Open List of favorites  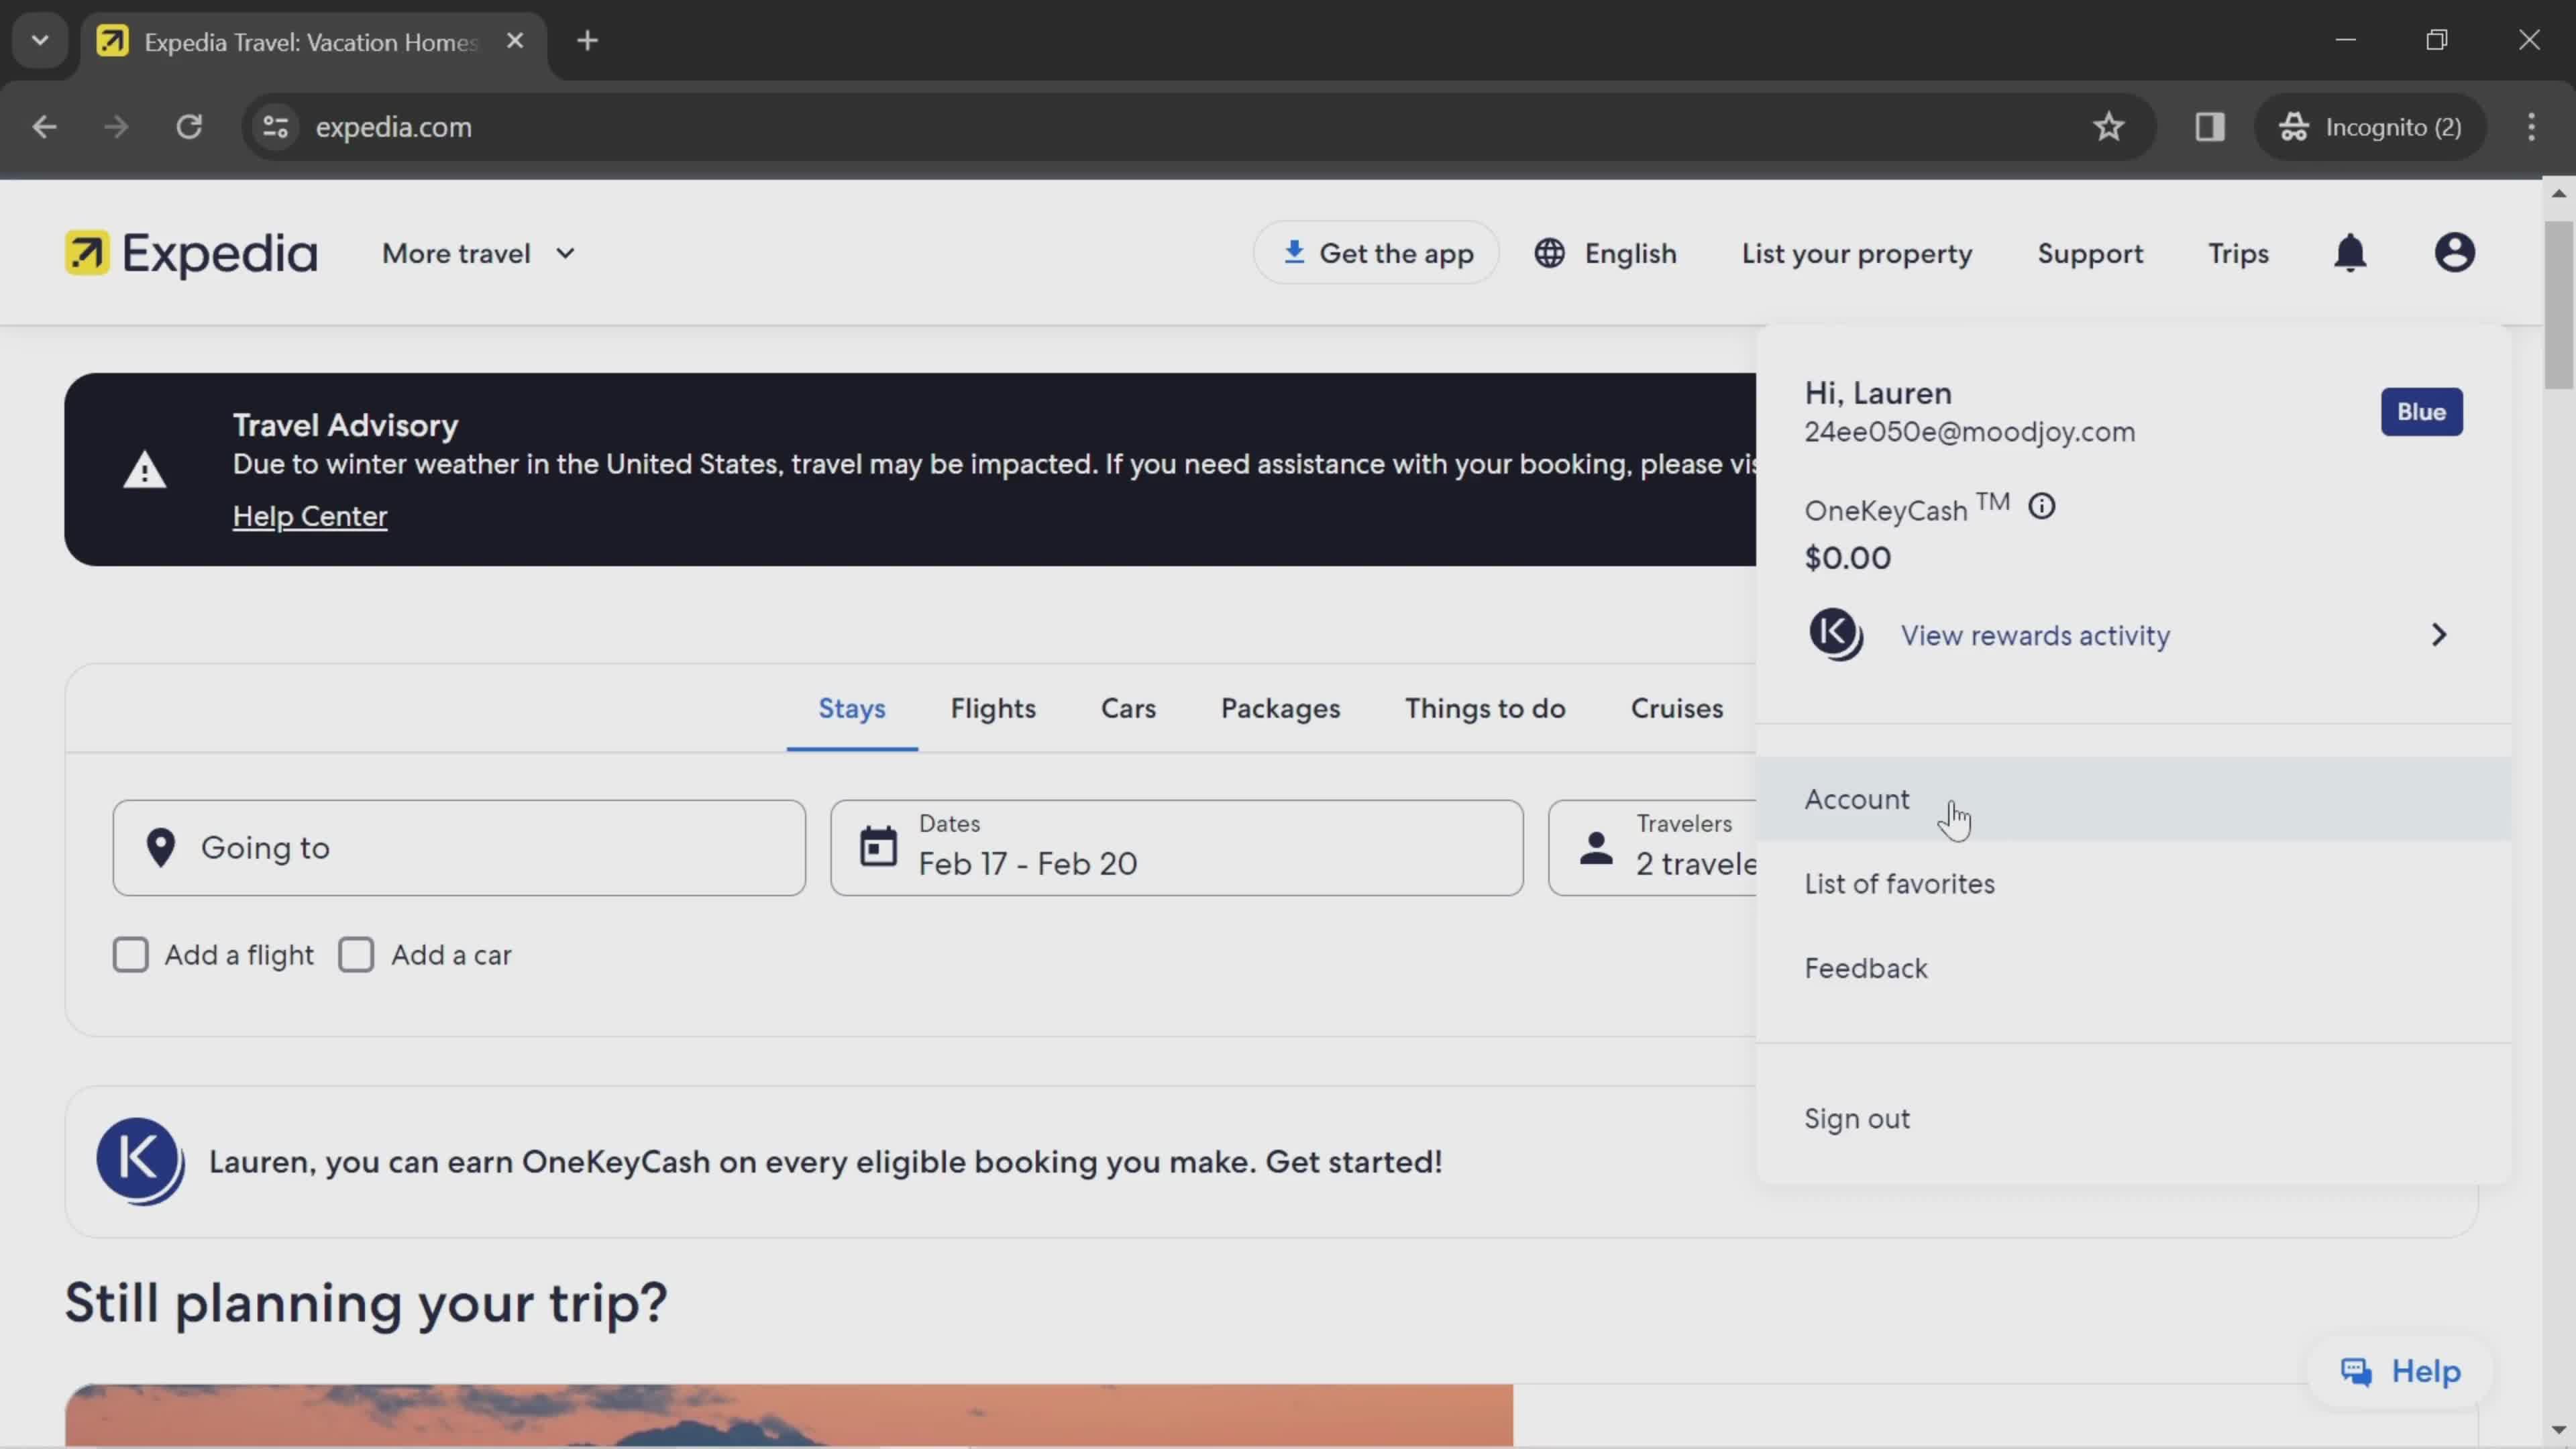click(2134, 884)
